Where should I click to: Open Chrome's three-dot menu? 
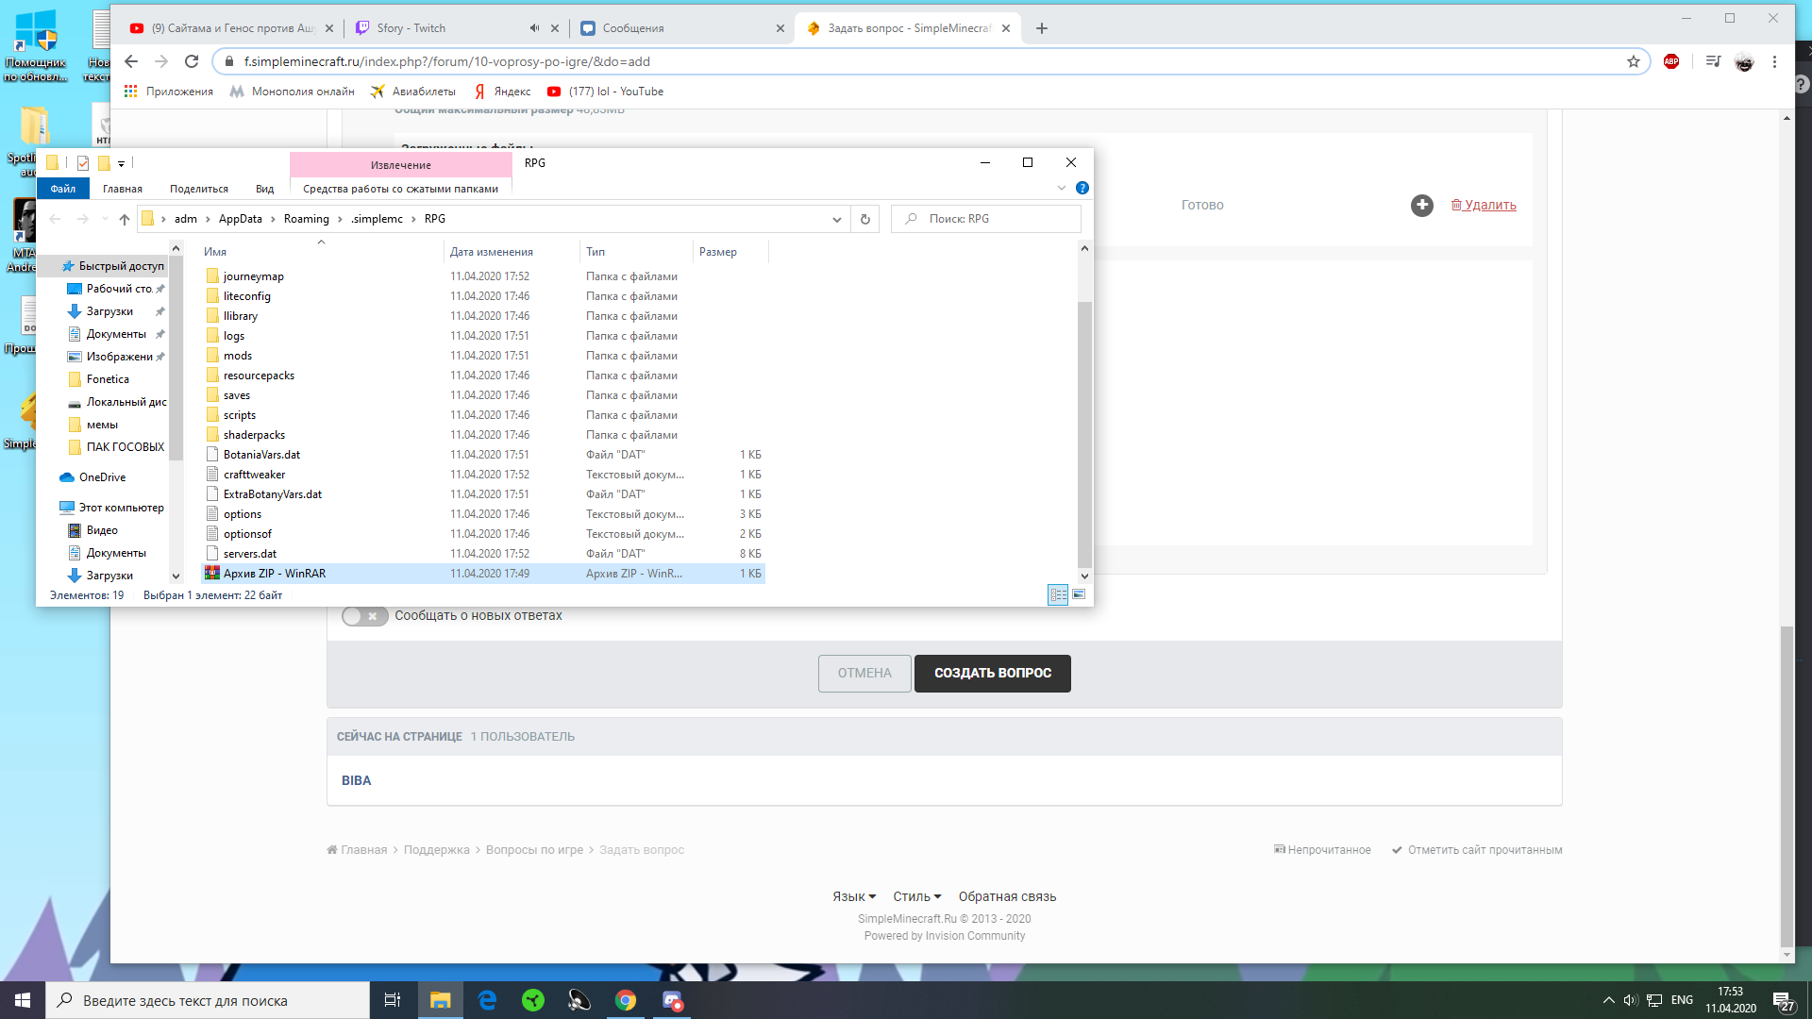click(1775, 61)
